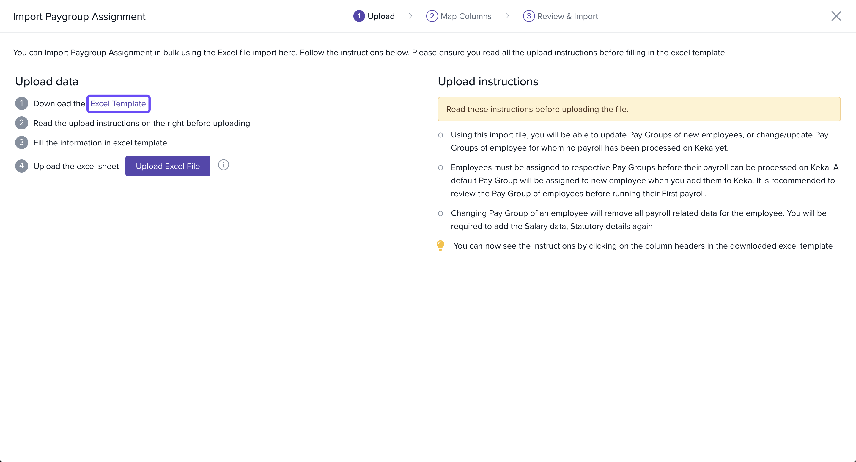Click the bullet before 'Changing Pay Group' instruction
Viewport: 856px width, 462px height.
(440, 213)
